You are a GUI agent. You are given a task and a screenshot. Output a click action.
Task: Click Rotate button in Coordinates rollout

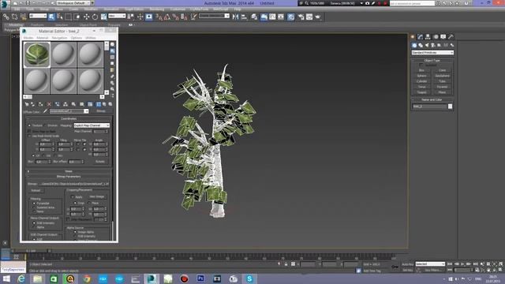click(x=100, y=162)
